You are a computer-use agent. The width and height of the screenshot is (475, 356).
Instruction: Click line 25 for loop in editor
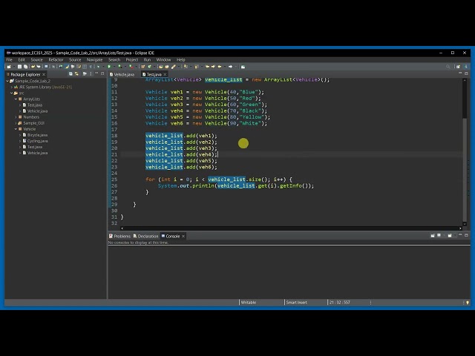click(x=219, y=179)
